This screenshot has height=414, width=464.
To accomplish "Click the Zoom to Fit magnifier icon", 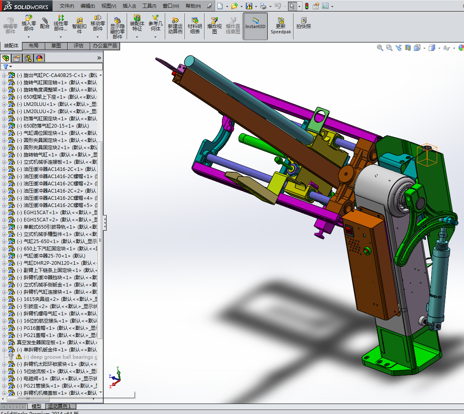I will pos(380,48).
